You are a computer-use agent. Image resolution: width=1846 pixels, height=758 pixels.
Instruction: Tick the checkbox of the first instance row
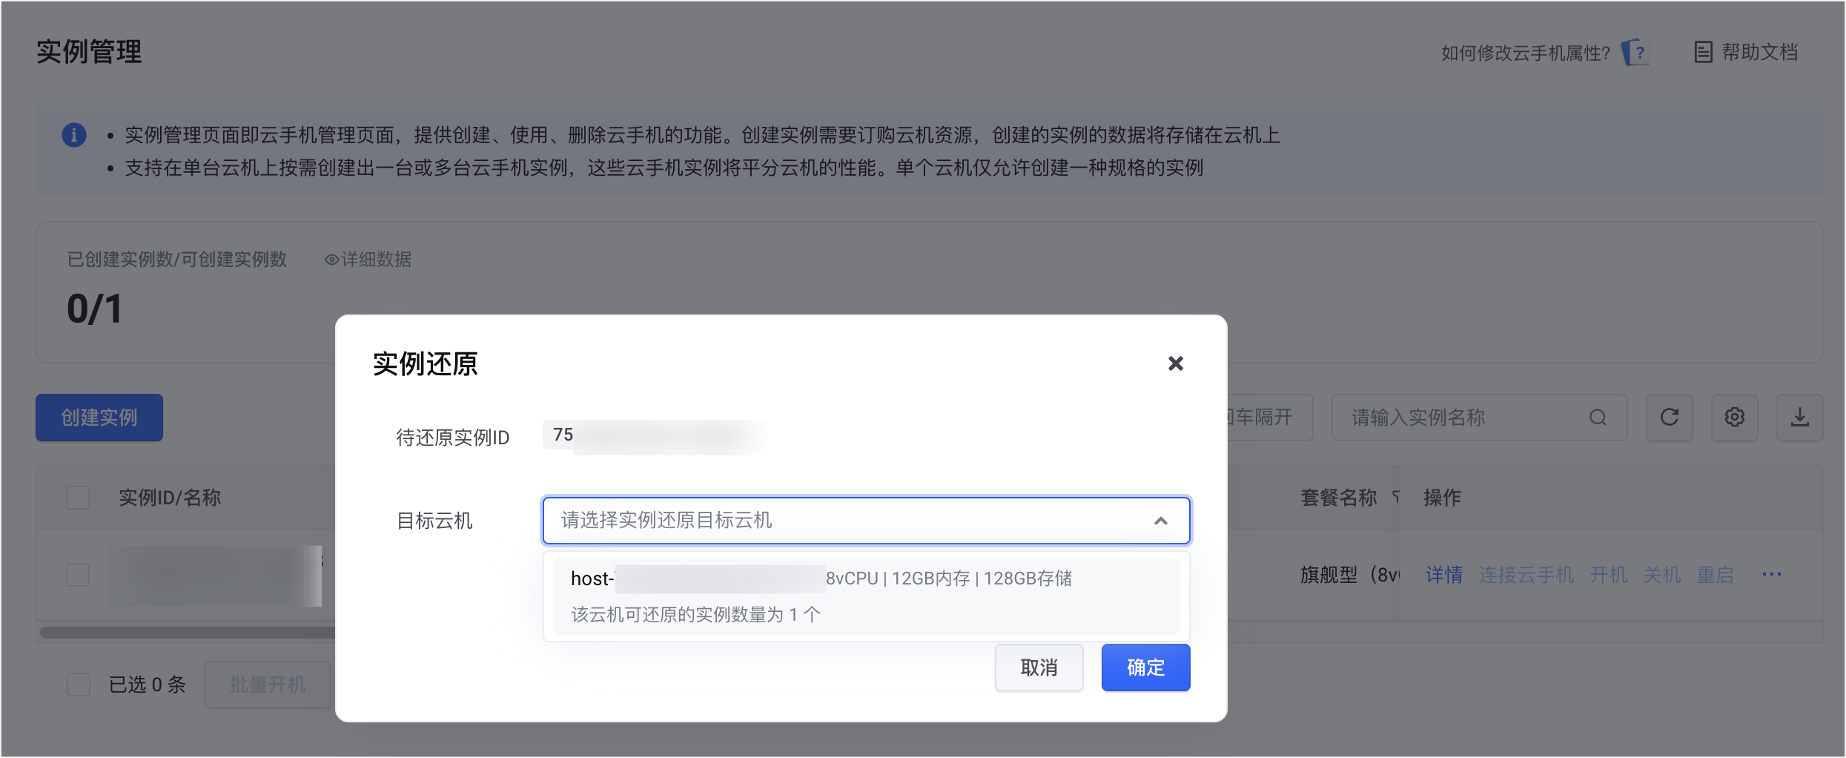78,575
